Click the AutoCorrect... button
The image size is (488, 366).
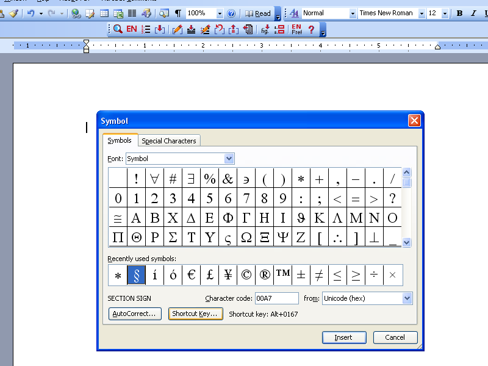tap(135, 314)
